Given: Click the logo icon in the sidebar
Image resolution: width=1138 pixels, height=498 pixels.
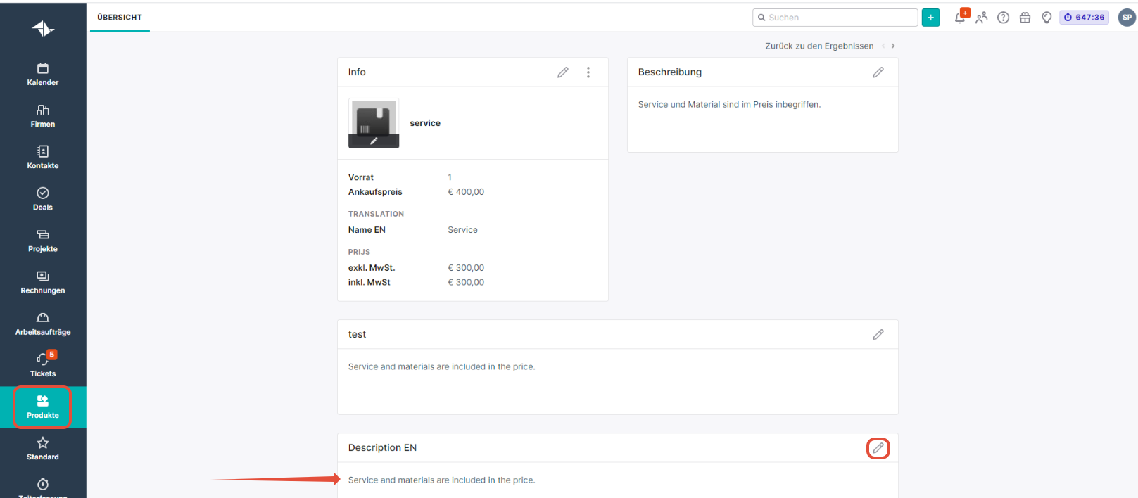Looking at the screenshot, I should click(43, 28).
